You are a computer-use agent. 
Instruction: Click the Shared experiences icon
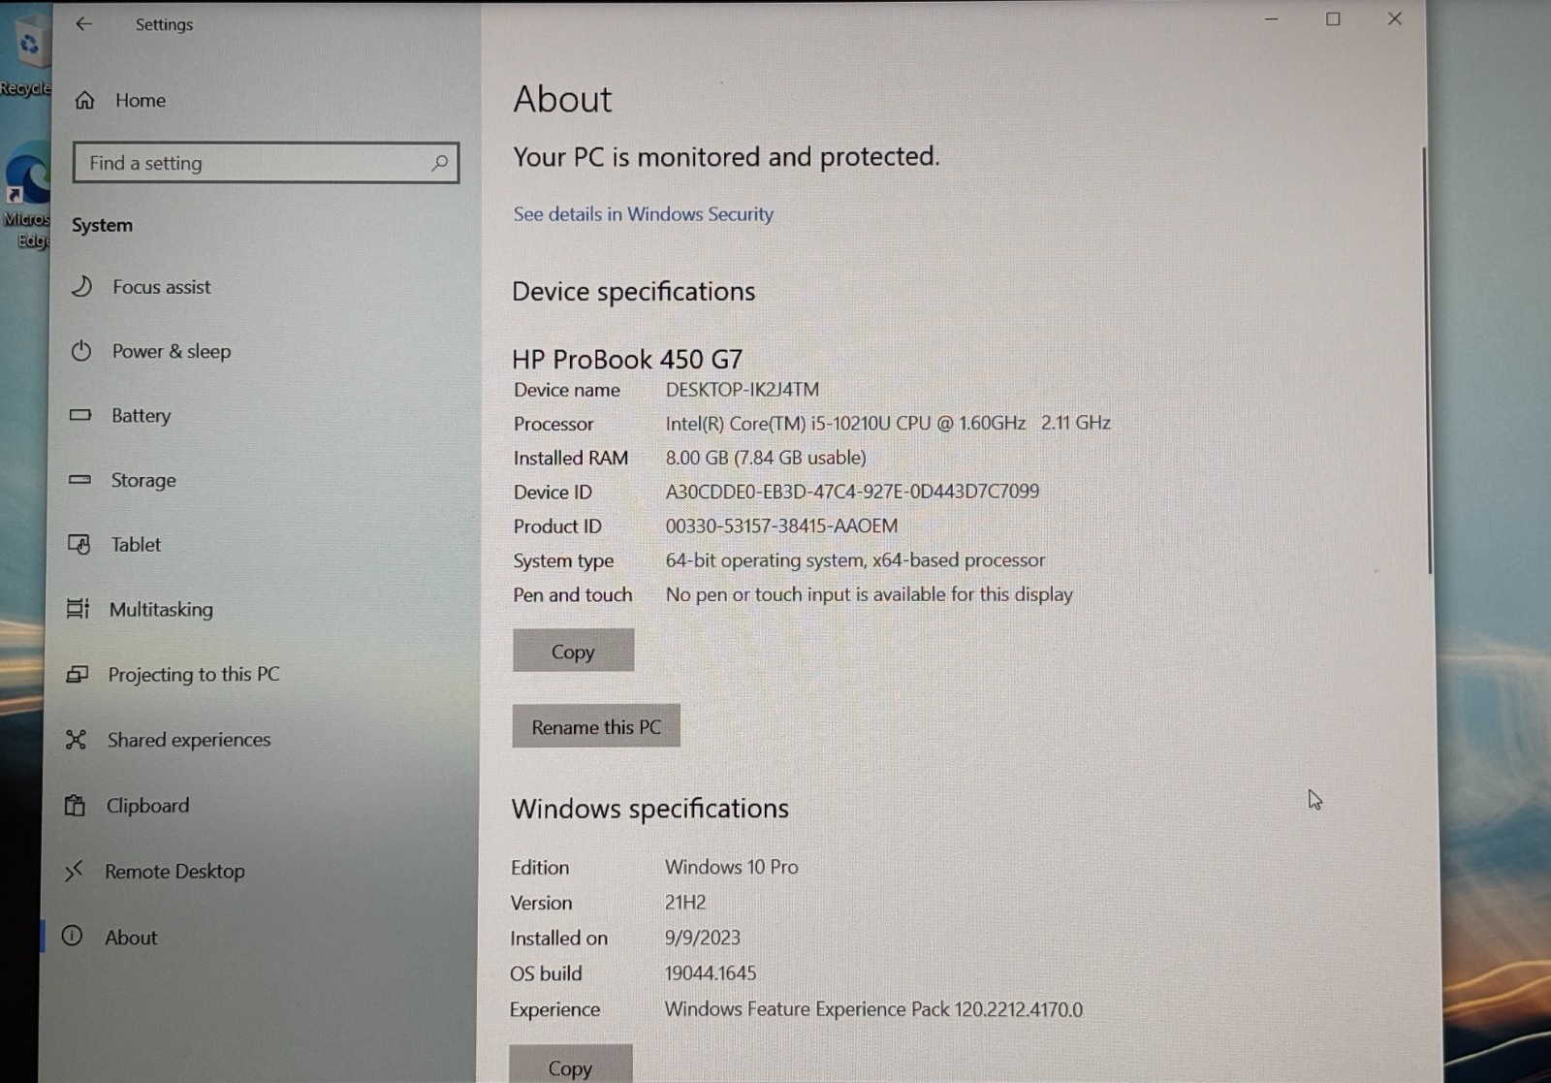point(76,740)
